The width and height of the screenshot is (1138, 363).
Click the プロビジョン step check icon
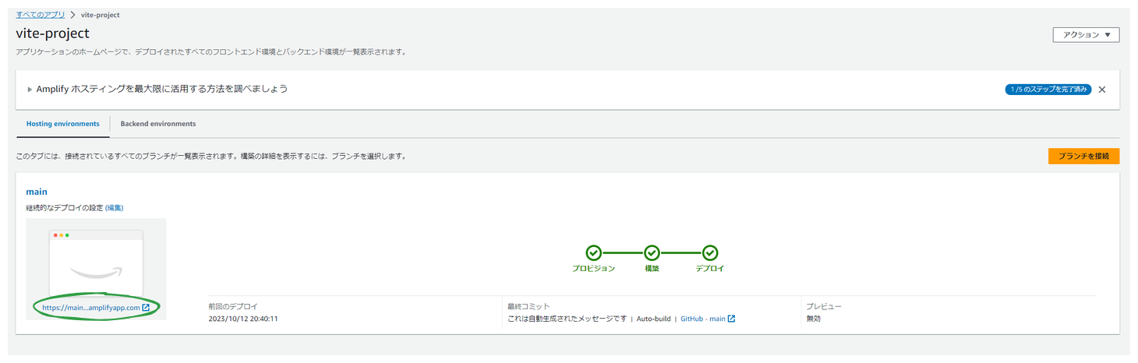594,252
